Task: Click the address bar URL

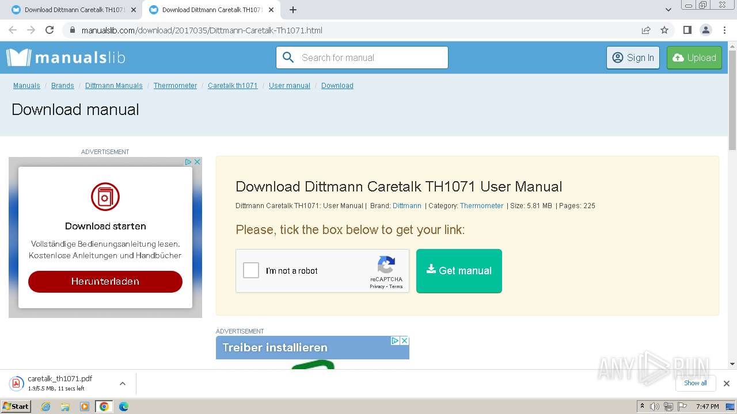Action: [202, 30]
